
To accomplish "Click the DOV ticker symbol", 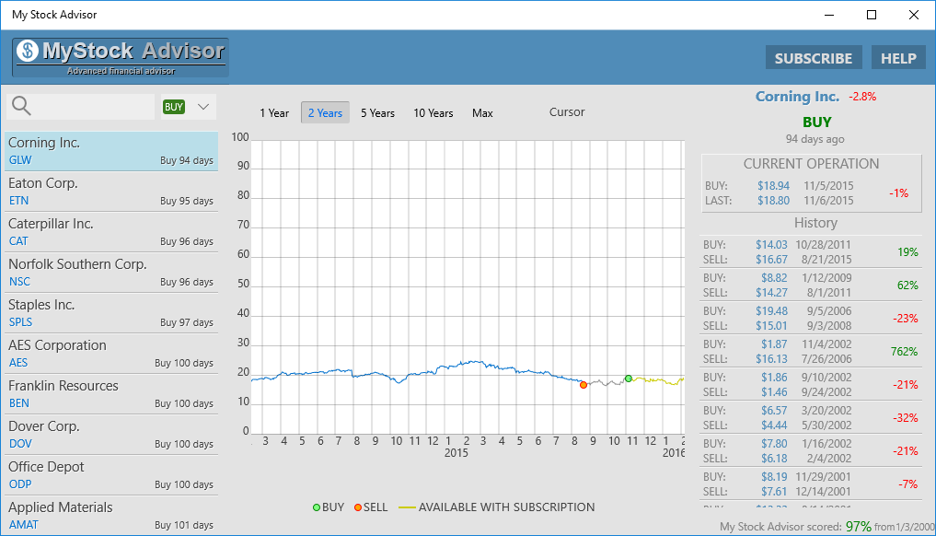I will [x=20, y=443].
